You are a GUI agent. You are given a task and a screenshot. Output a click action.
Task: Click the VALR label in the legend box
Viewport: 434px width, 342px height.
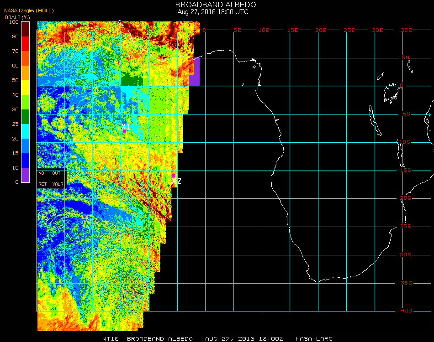[x=58, y=184]
